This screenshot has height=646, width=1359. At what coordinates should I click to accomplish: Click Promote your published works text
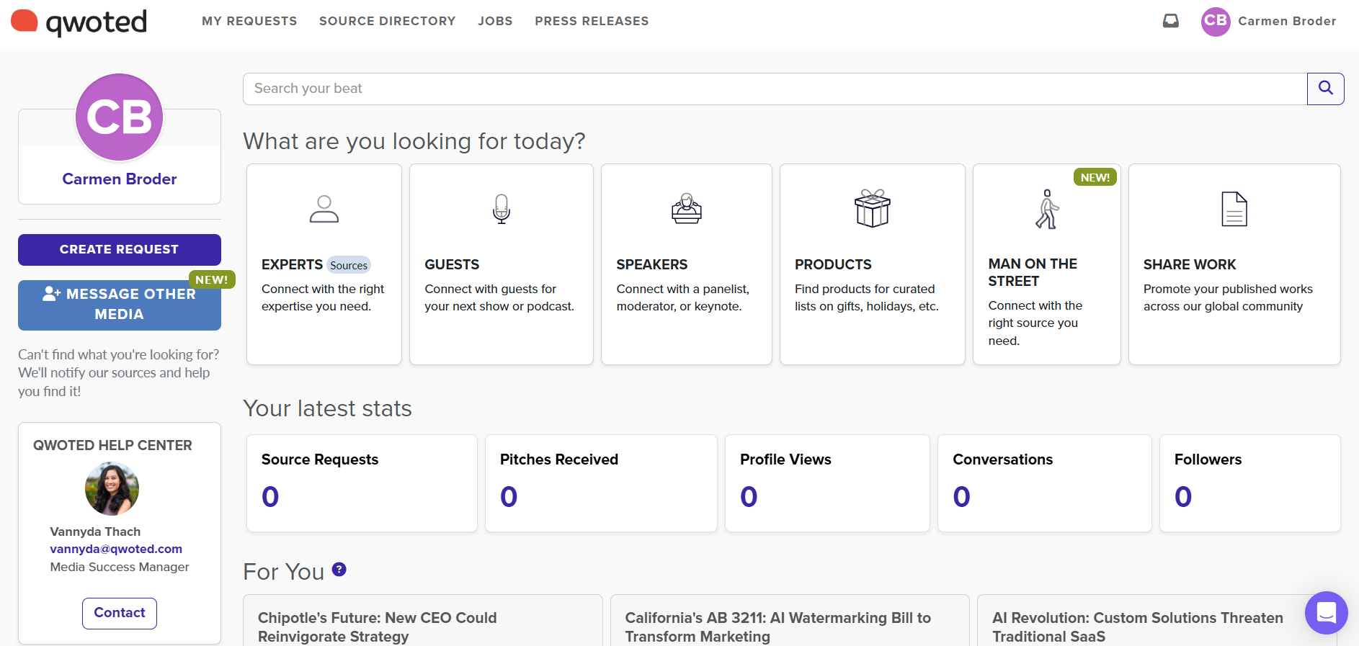click(1228, 297)
